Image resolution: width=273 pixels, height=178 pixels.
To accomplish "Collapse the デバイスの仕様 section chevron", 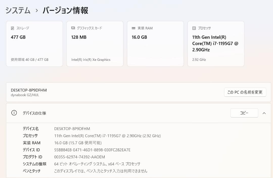I will coord(264,113).
